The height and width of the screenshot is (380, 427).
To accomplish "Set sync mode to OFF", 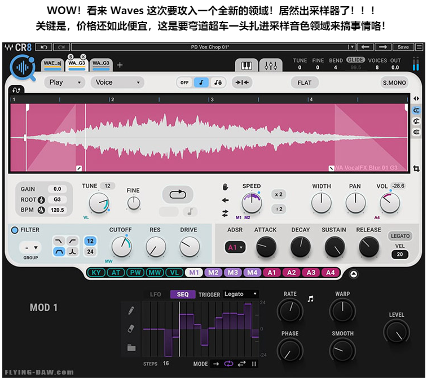I will click(184, 82).
